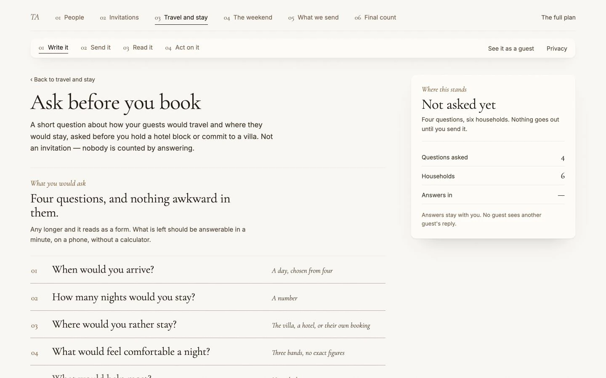Open the Privacy link
Viewport: 606px width, 378px height.
click(557, 49)
